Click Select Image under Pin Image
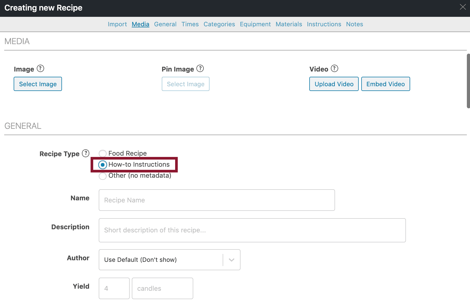Screen dimensions: 470x306 tap(186, 84)
